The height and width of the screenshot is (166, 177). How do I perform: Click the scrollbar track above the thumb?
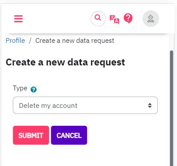pos(171,42)
